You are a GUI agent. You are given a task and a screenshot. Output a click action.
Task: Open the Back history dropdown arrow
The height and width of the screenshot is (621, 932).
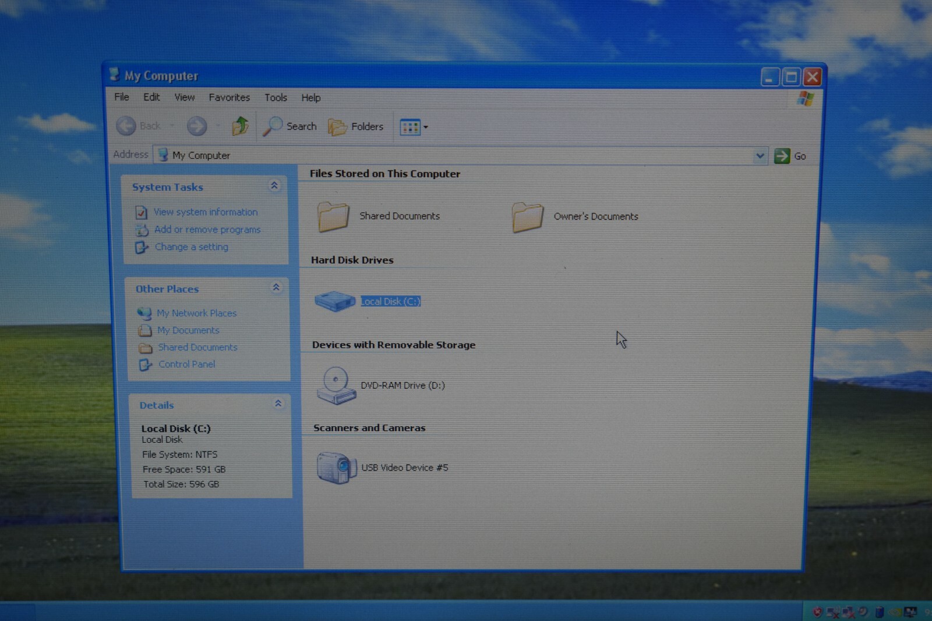click(172, 126)
